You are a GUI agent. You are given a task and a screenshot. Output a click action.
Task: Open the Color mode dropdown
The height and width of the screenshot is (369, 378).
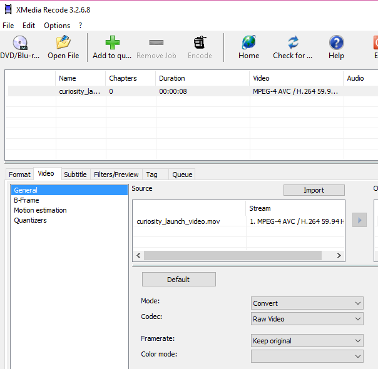307,356
